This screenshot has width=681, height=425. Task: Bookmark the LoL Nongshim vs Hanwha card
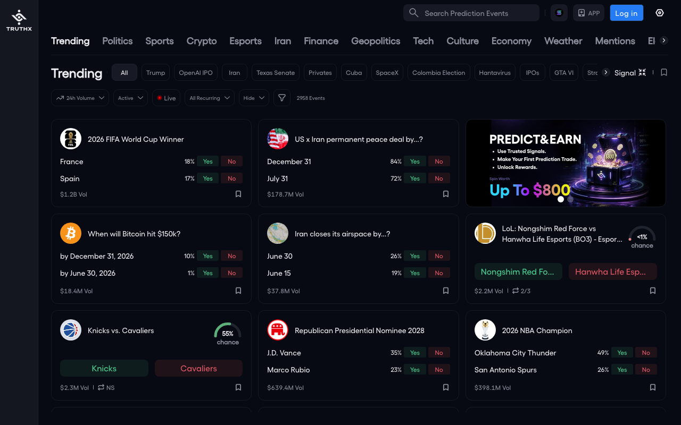pos(653,291)
